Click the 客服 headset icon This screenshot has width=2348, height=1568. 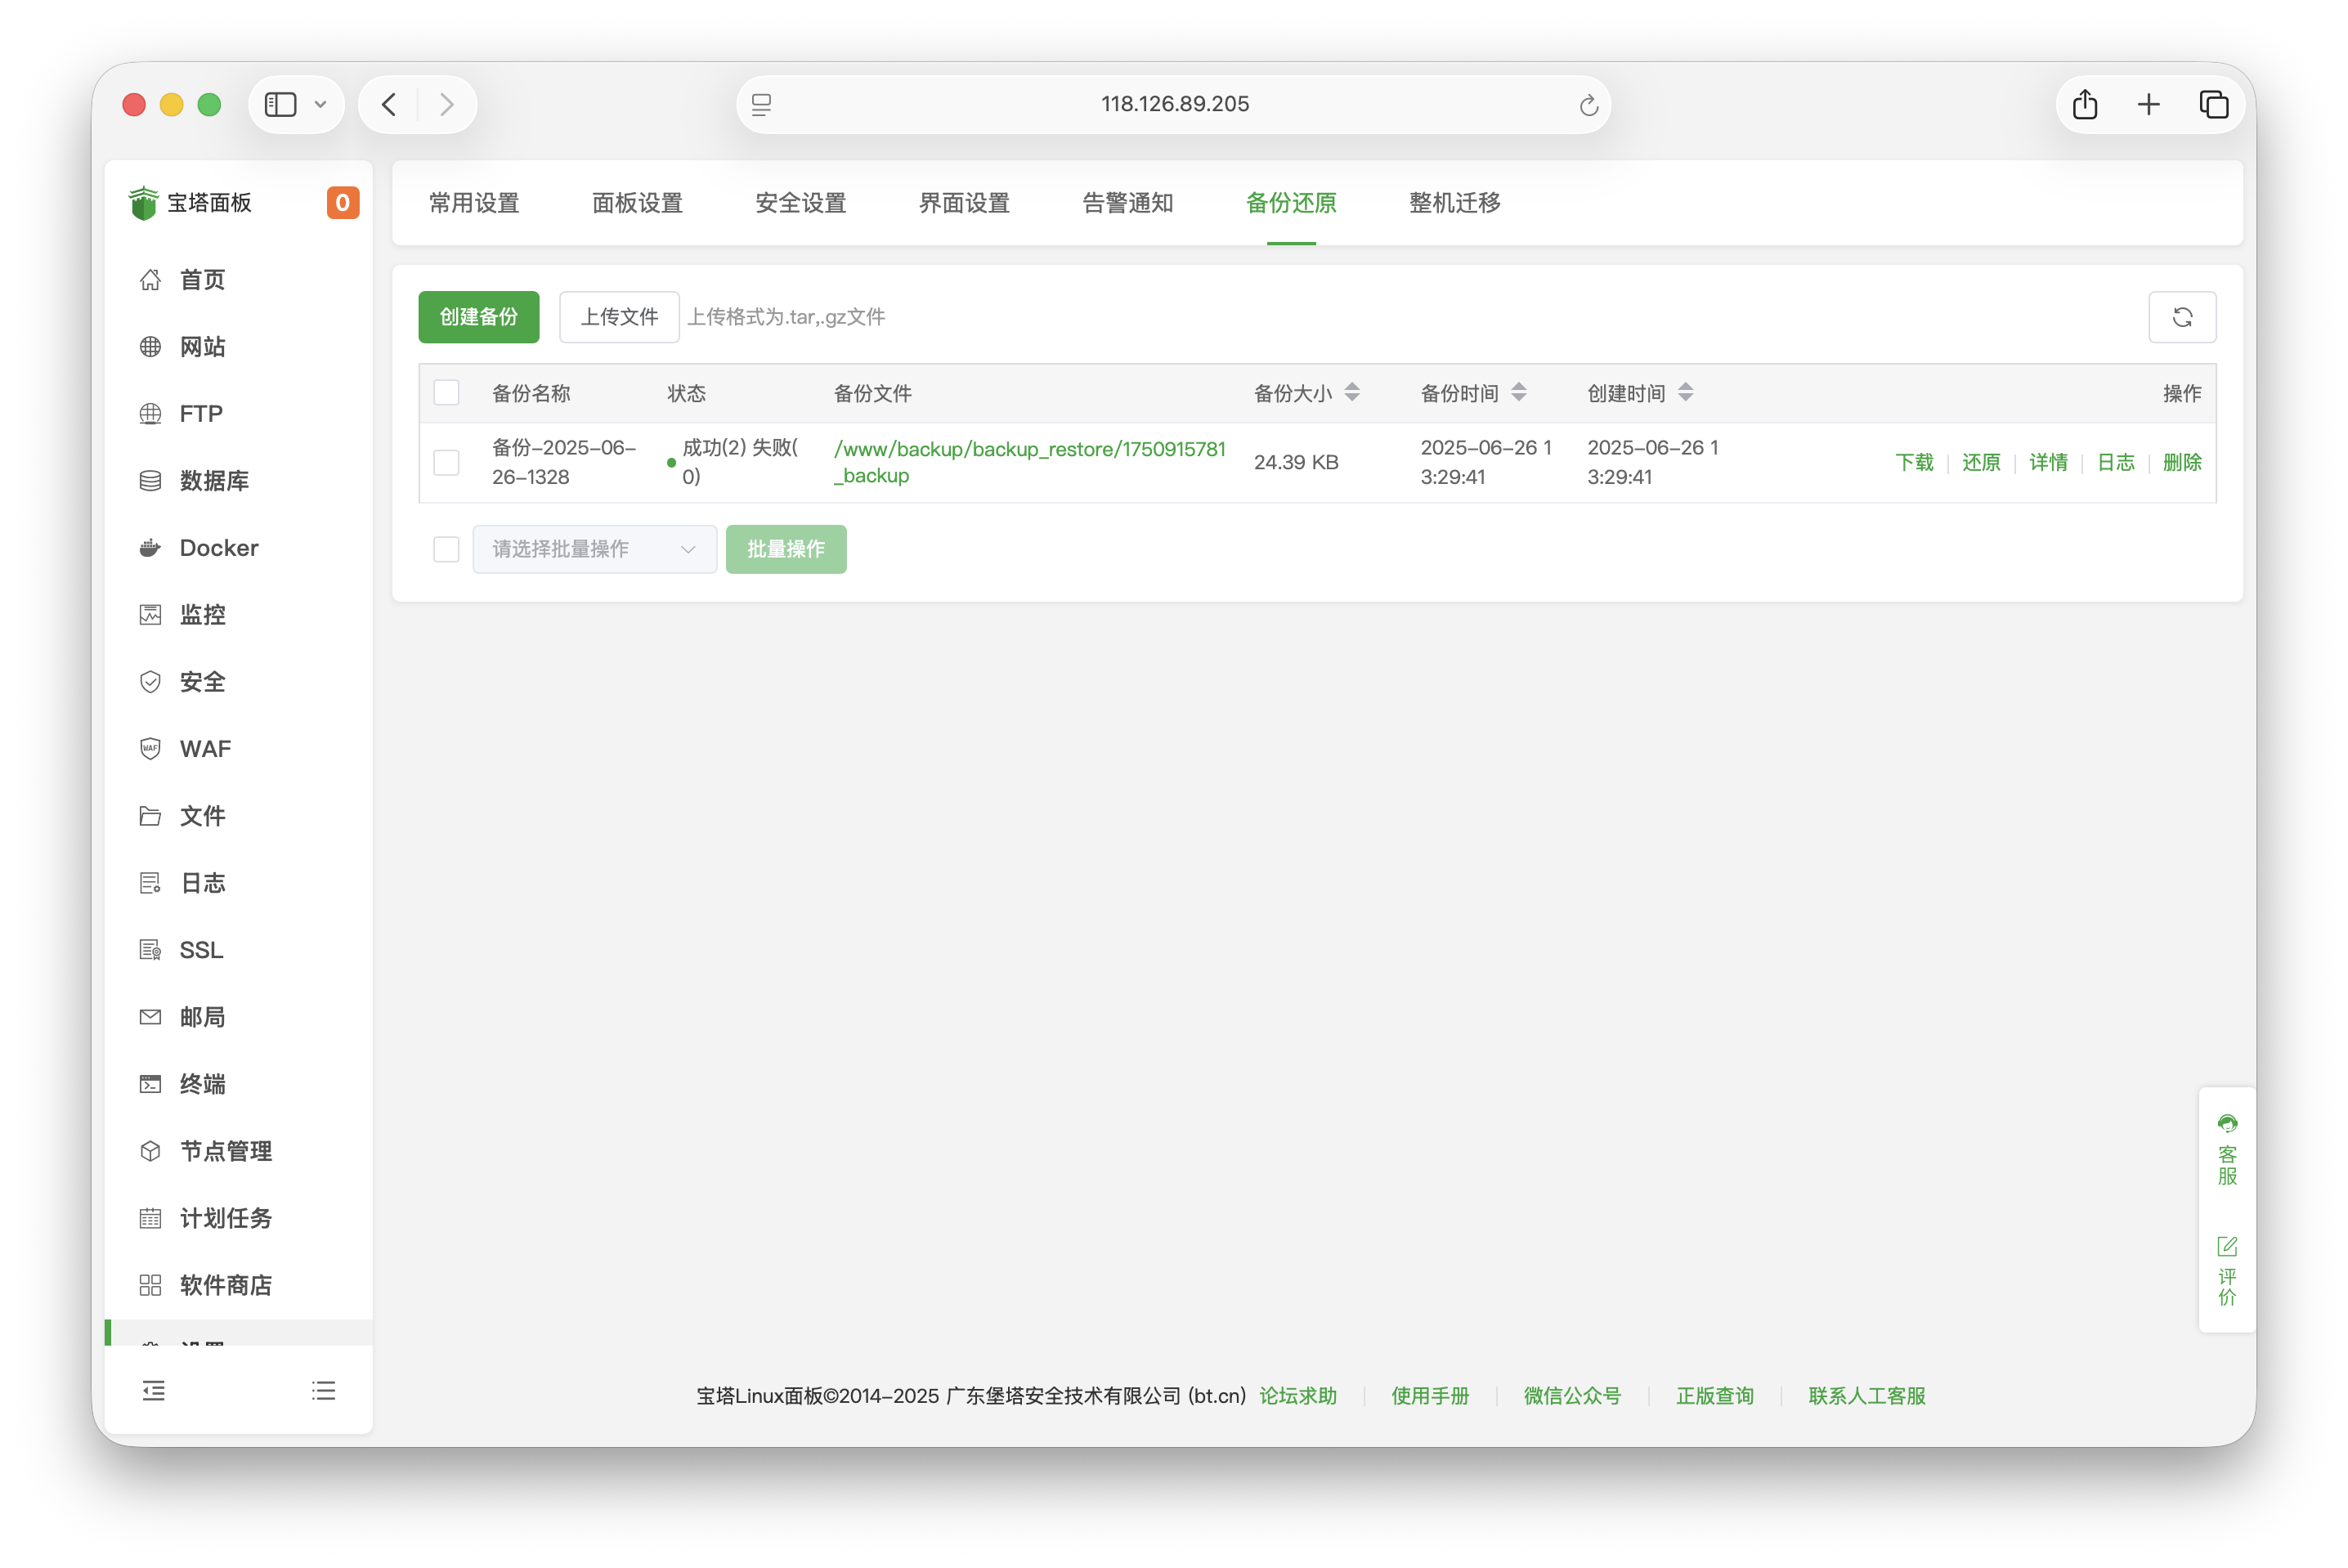(2226, 1124)
